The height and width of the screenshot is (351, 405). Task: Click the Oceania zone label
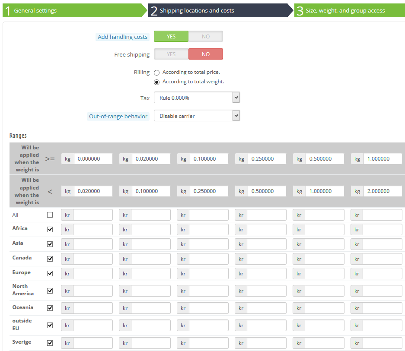23,307
